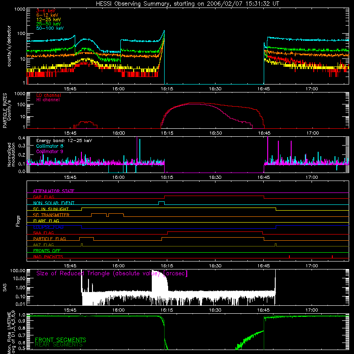The height and width of the screenshot is (354, 354).
Task: Click the FLARE_FLAG label
Action: (x=46, y=221)
